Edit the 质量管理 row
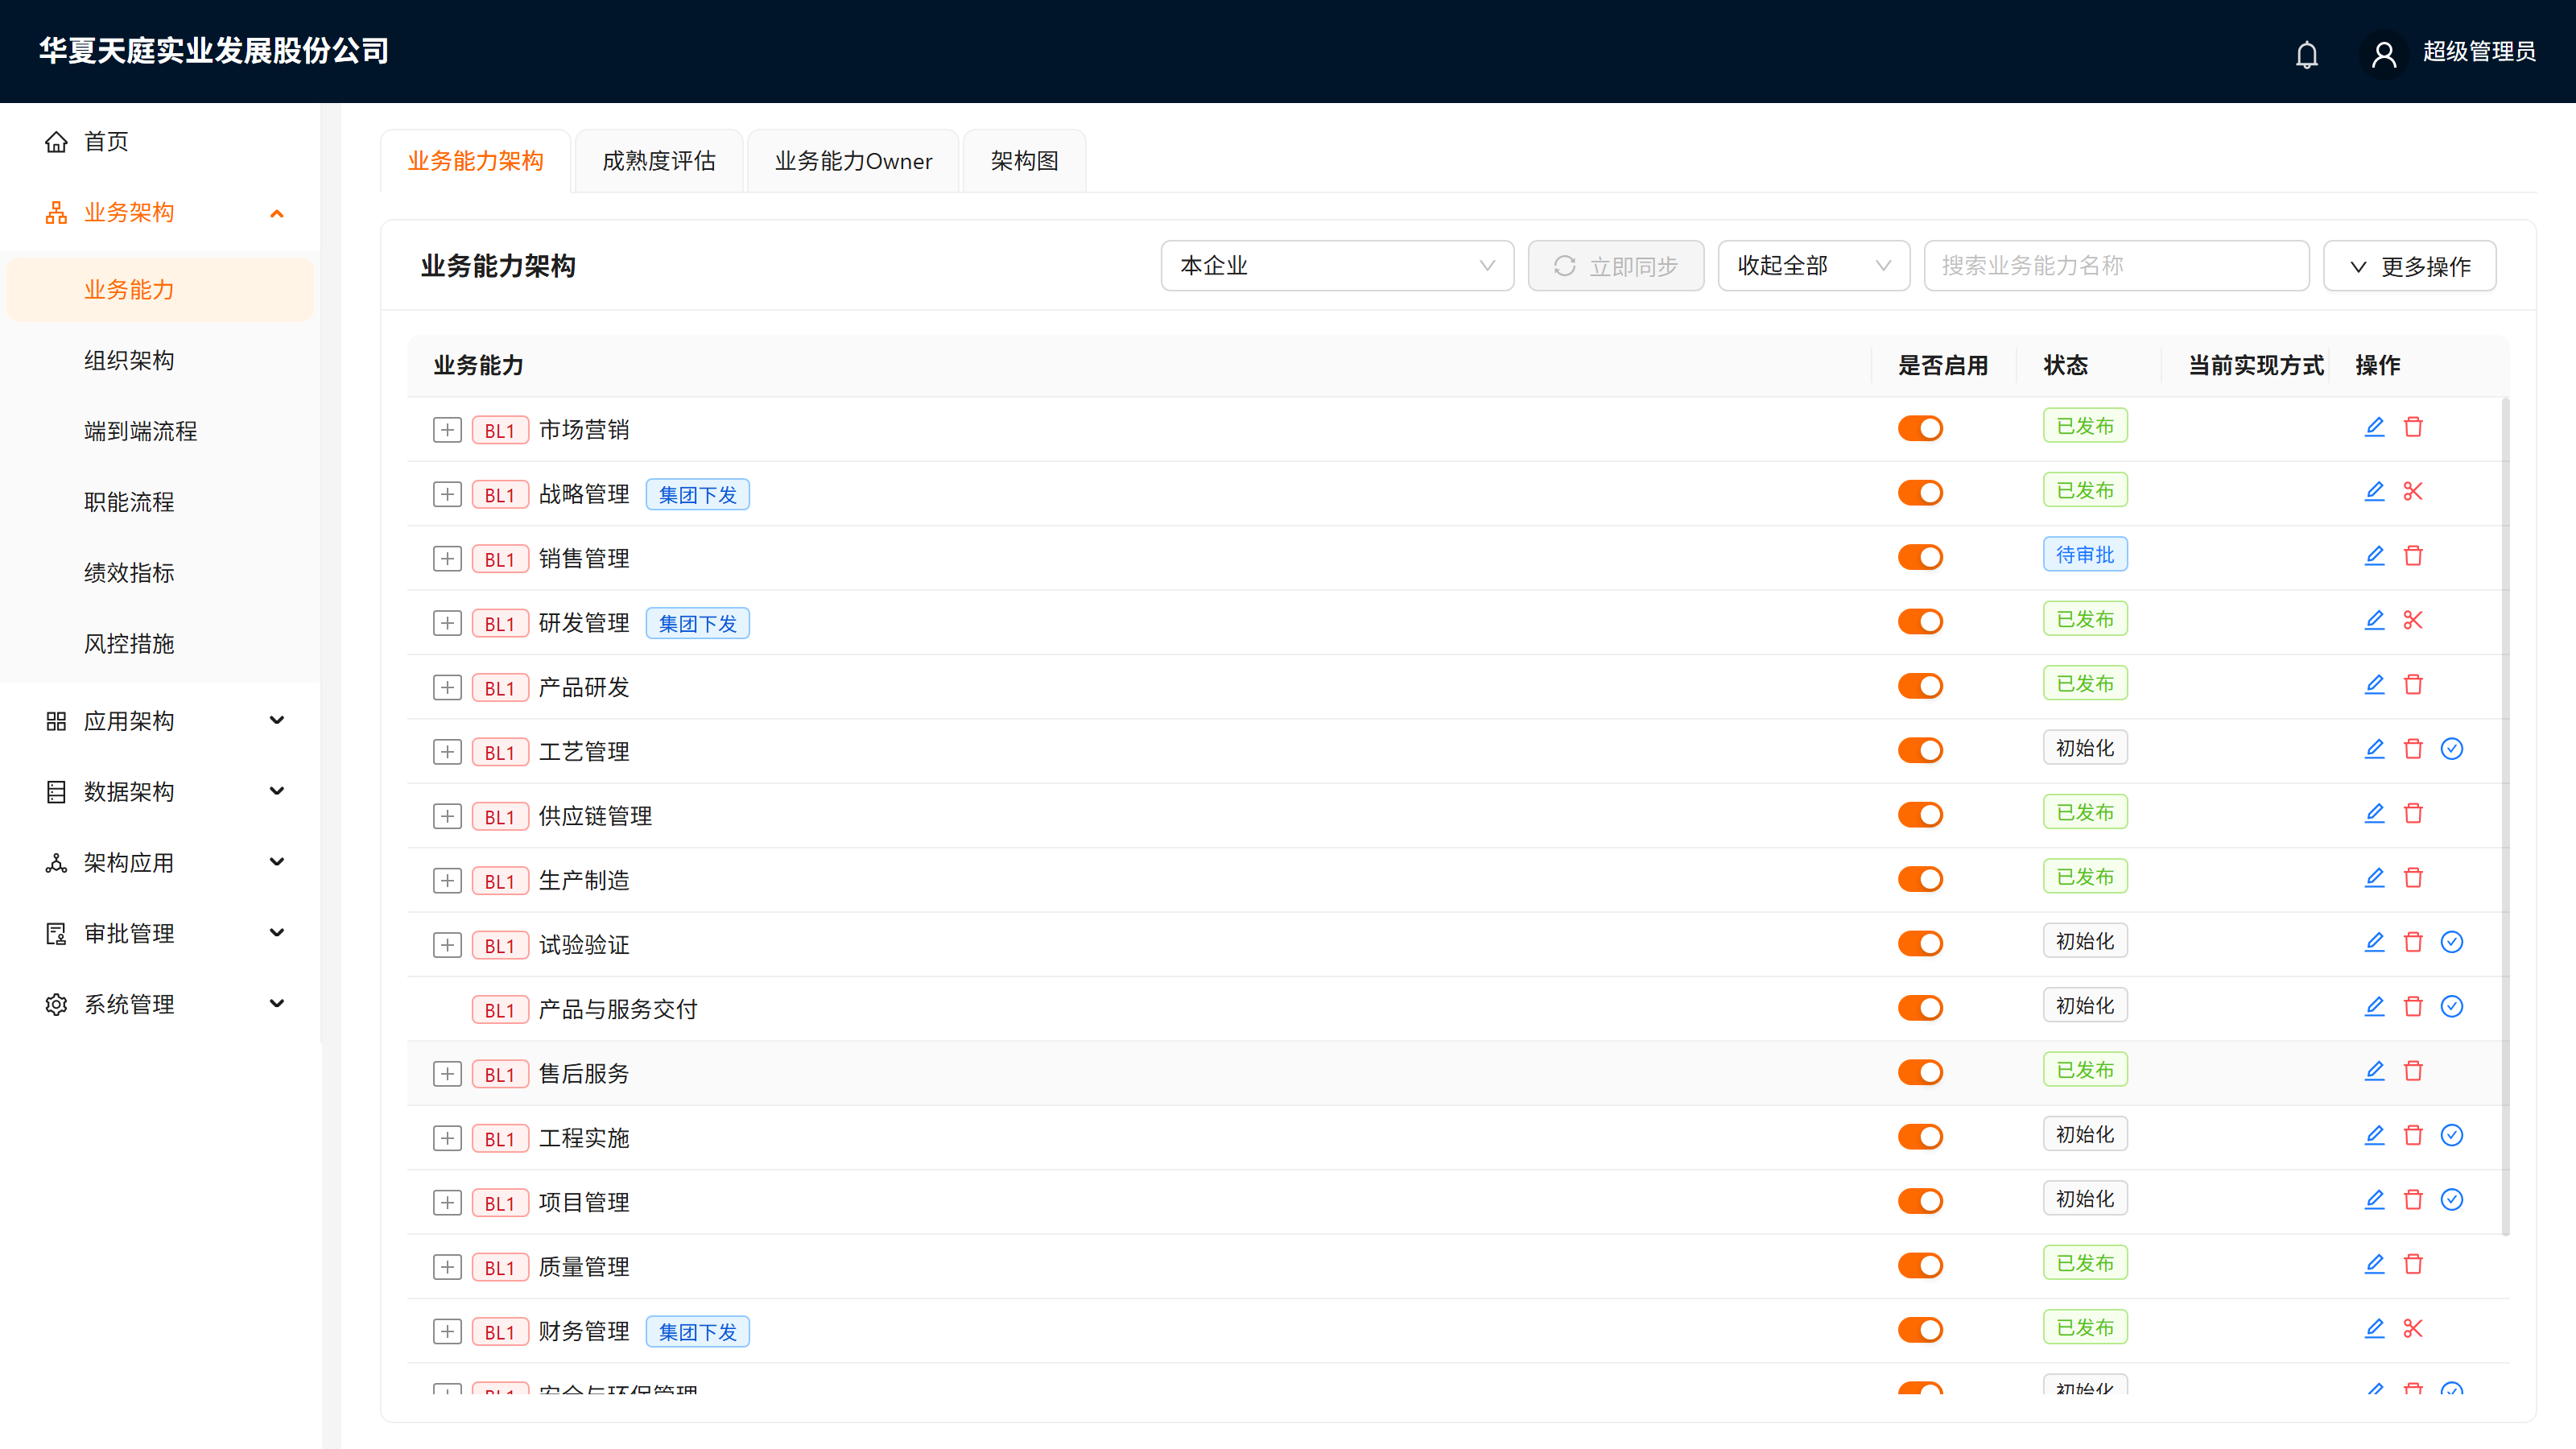2576x1449 pixels. (2374, 1264)
